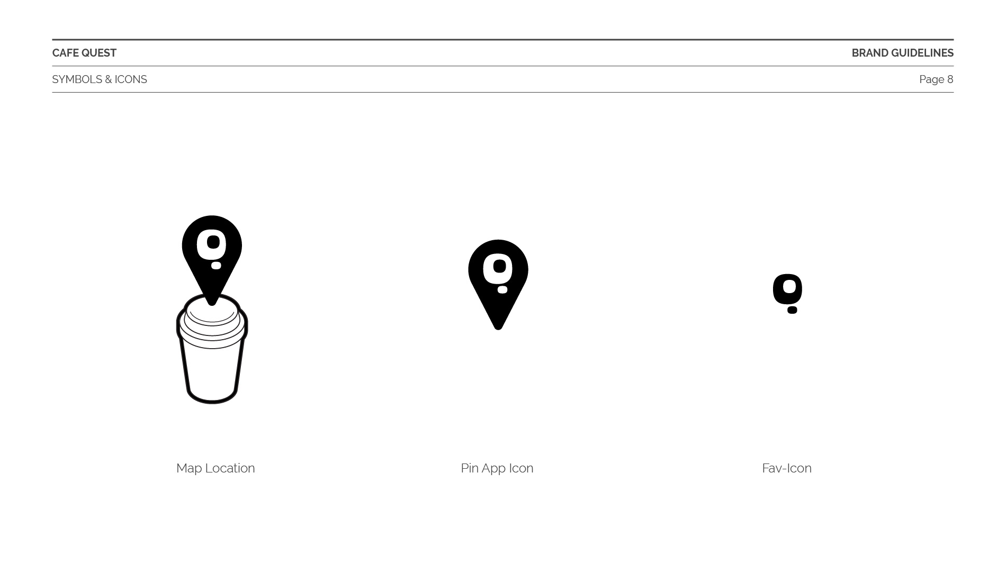The image size is (1006, 582).
Task: Click the standalone Pin App icon
Action: (498, 284)
